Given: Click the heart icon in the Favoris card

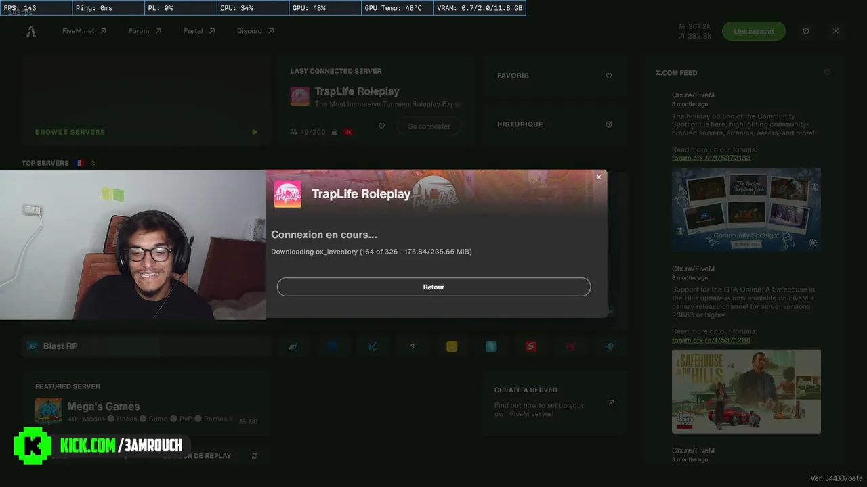Looking at the screenshot, I should [x=609, y=76].
